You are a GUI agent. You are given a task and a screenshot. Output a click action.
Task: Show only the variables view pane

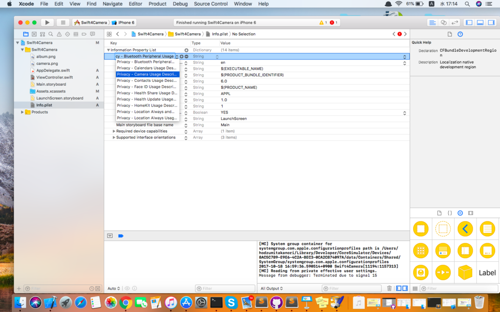tap(398, 289)
